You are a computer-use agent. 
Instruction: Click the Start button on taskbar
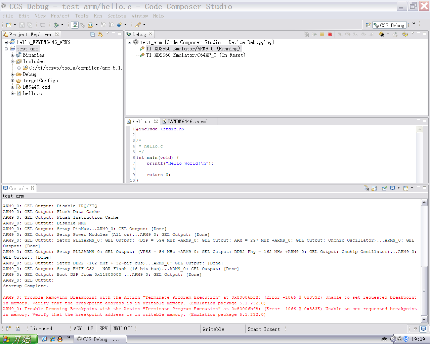pyautogui.click(x=18, y=339)
